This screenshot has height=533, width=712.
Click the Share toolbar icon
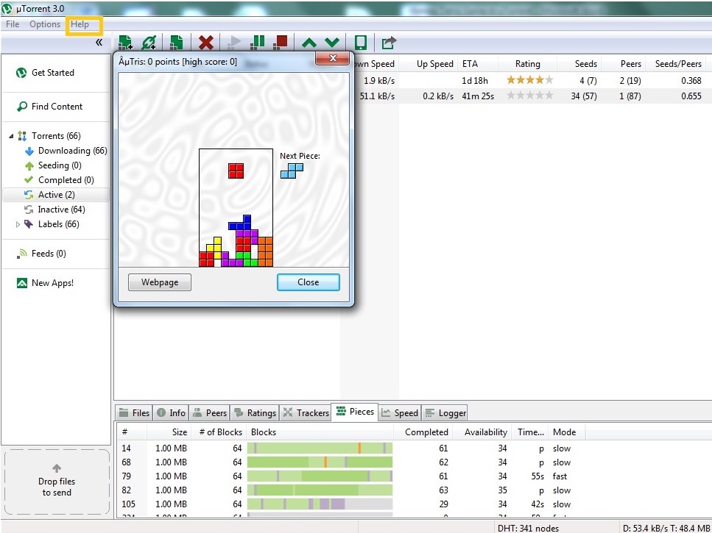389,43
